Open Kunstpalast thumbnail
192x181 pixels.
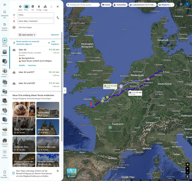click(48, 110)
